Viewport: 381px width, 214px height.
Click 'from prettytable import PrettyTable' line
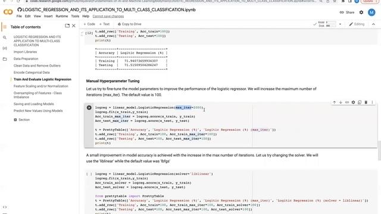130,196
